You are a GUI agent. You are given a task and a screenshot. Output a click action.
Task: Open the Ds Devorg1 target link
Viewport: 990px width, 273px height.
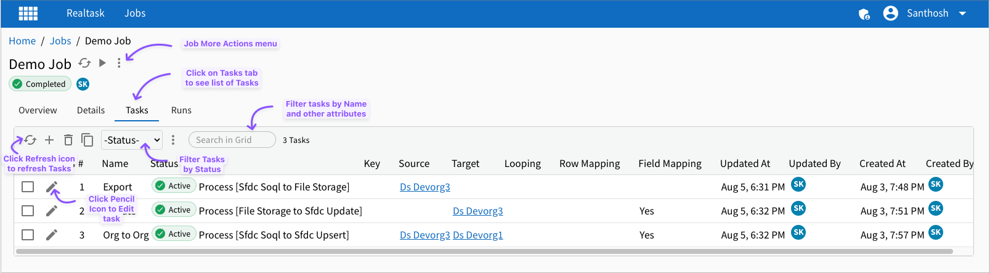coord(477,235)
